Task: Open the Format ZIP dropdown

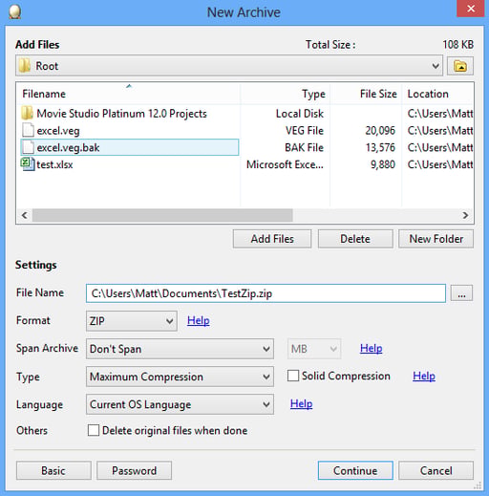Action: [x=132, y=321]
